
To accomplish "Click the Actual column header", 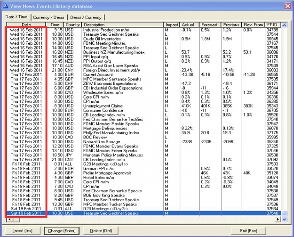I will [190, 25].
